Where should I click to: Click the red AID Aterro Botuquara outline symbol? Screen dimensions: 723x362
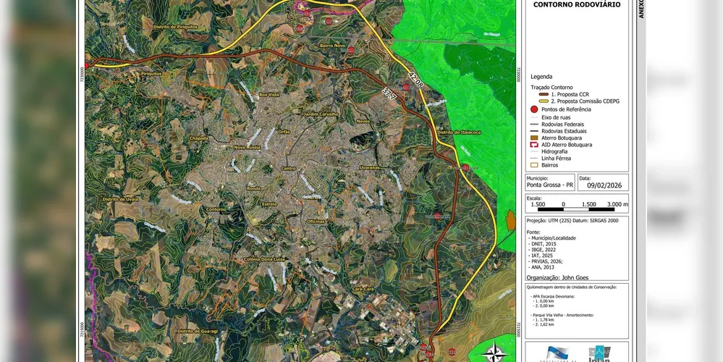point(535,145)
